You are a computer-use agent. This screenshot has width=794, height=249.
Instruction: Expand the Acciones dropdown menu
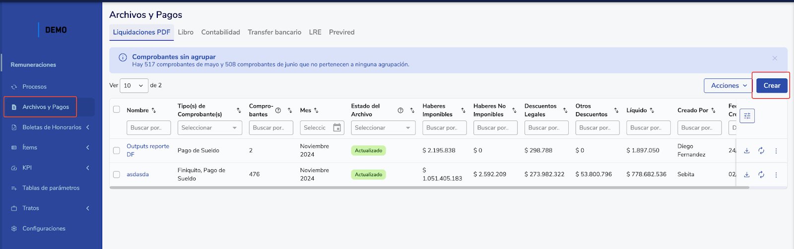coord(728,86)
